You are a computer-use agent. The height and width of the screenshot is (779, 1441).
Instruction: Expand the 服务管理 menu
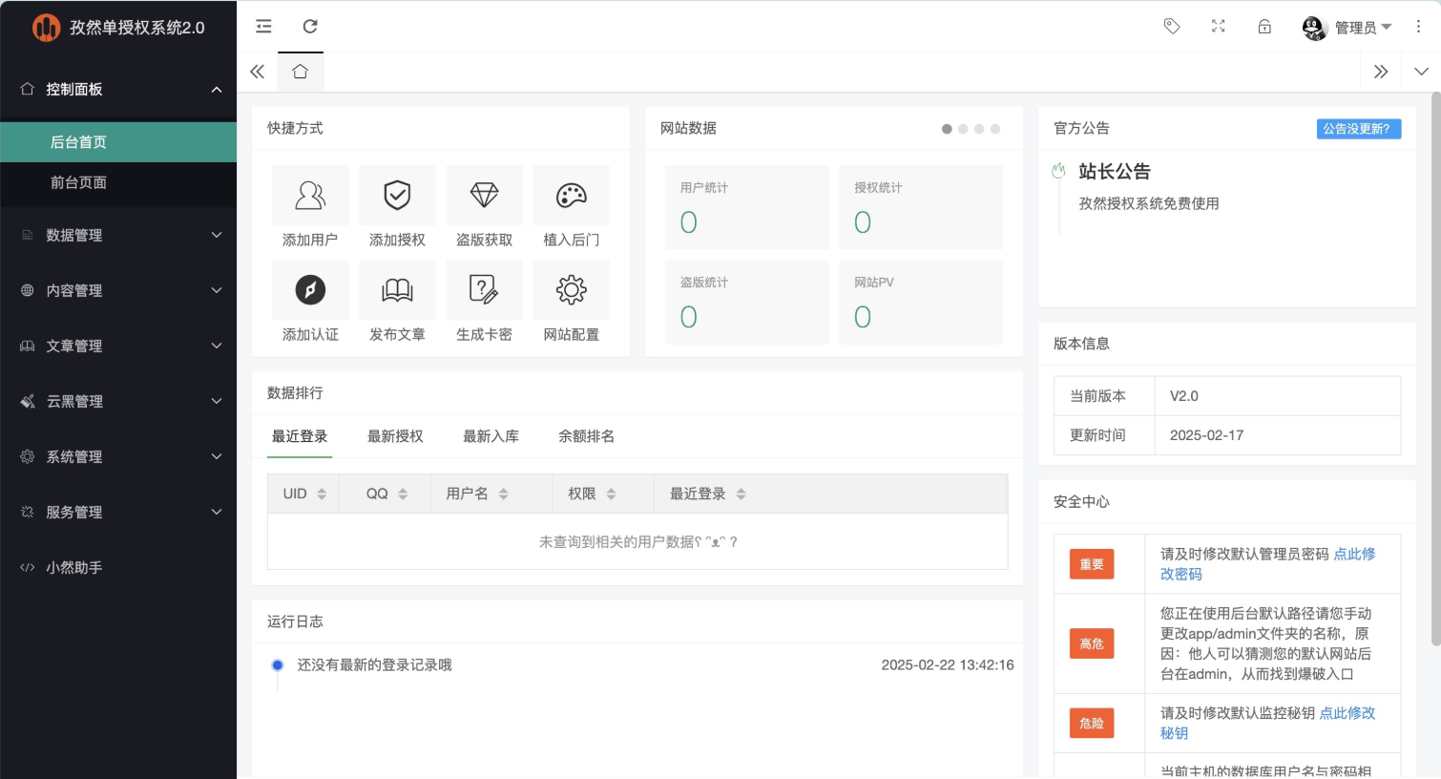(x=118, y=512)
